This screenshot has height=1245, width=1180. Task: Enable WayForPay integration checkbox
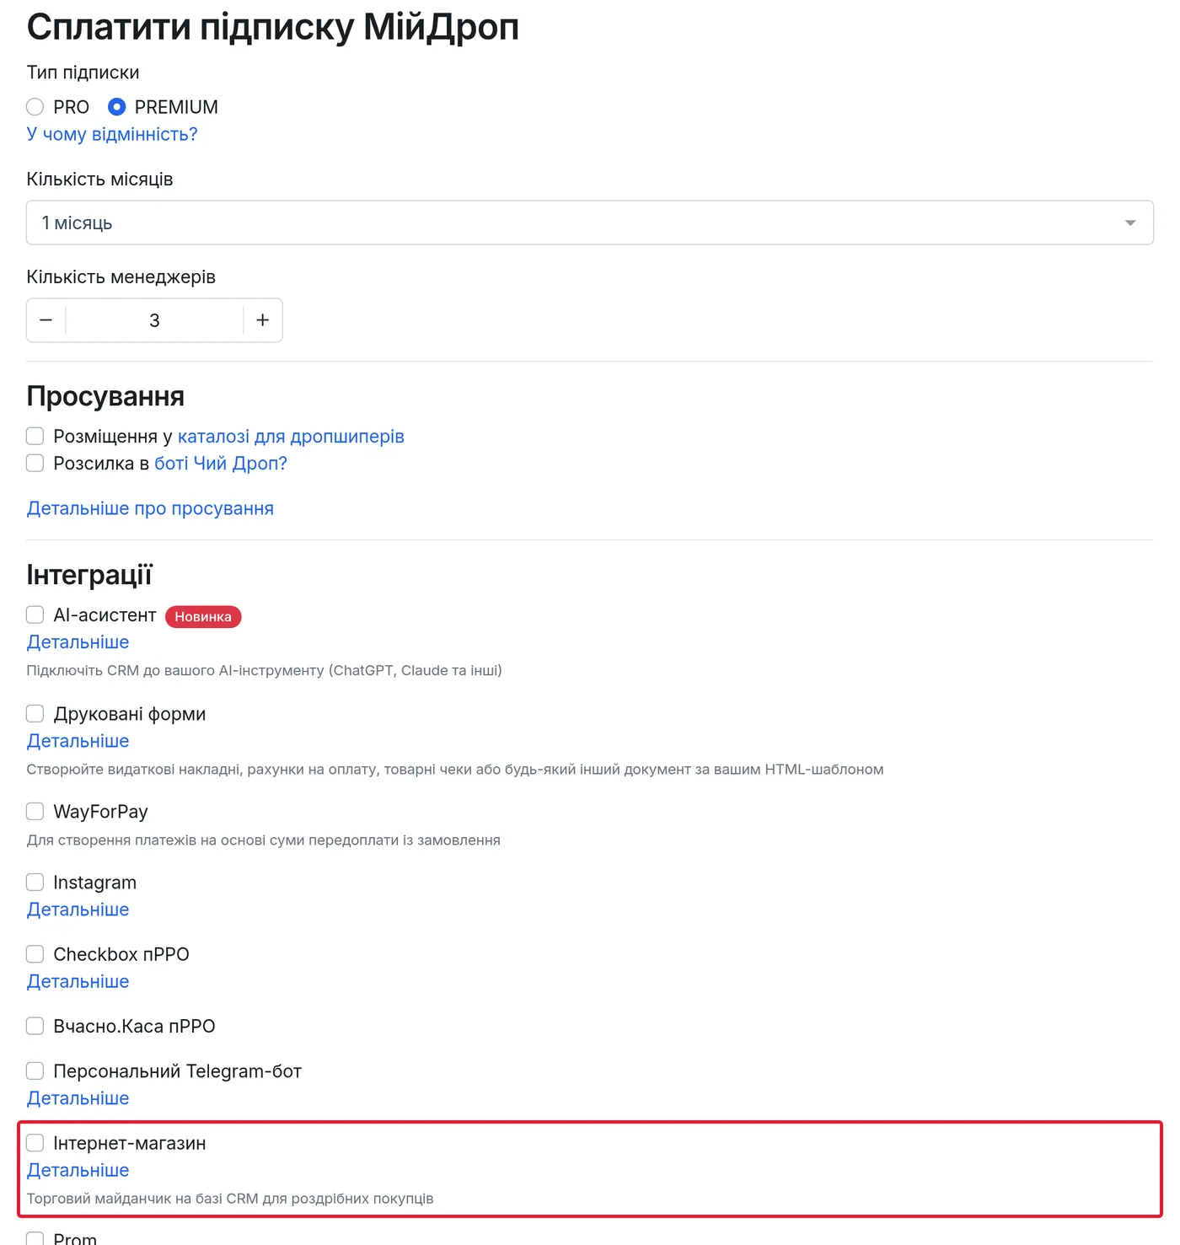click(35, 811)
